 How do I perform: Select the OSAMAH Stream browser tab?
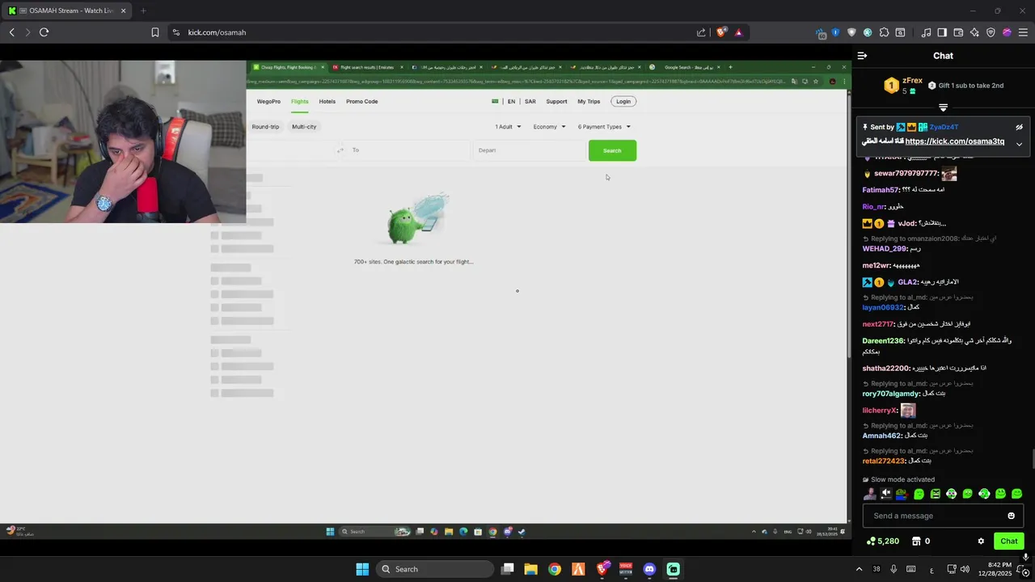[x=66, y=11]
